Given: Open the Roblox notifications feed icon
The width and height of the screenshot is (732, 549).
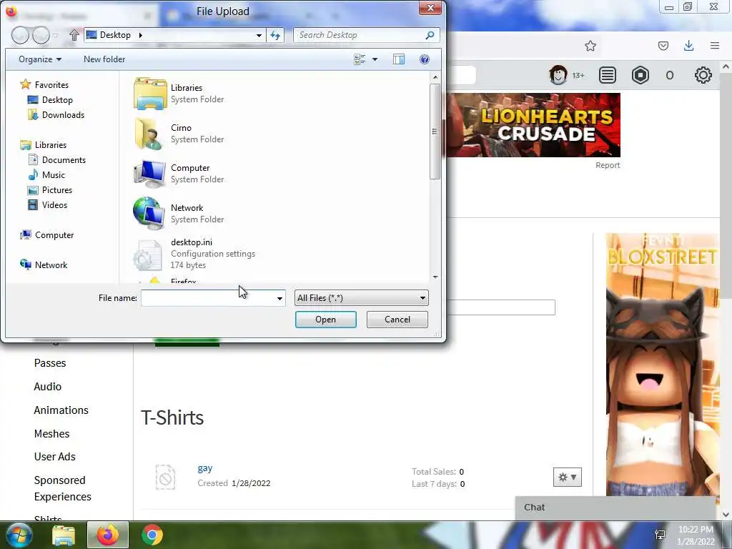Looking at the screenshot, I should click(x=608, y=75).
